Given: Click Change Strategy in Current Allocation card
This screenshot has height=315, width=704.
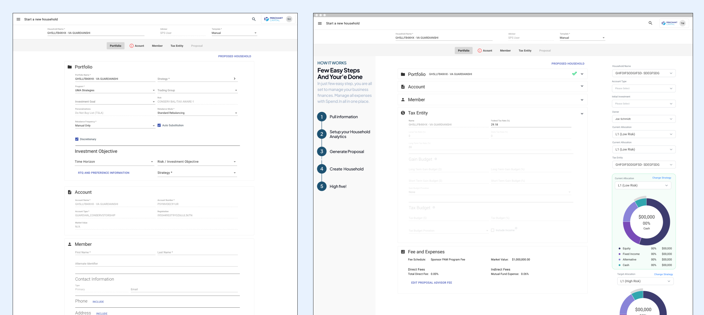Looking at the screenshot, I should 662,178.
